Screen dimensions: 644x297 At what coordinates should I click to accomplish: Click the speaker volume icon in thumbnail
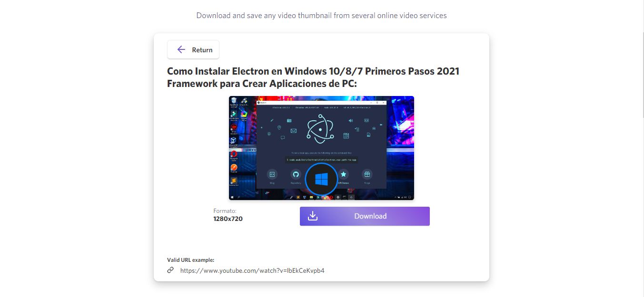(x=351, y=121)
